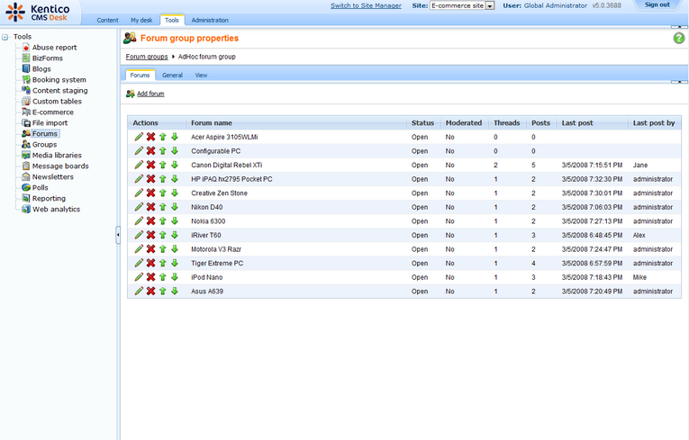Collapse the top header bar arrow
The image size is (689, 440).
tap(679, 26)
